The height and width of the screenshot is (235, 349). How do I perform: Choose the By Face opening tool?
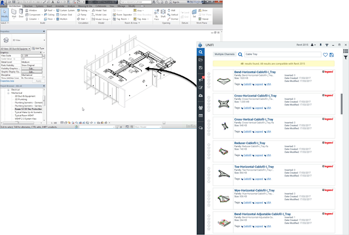click(157, 15)
